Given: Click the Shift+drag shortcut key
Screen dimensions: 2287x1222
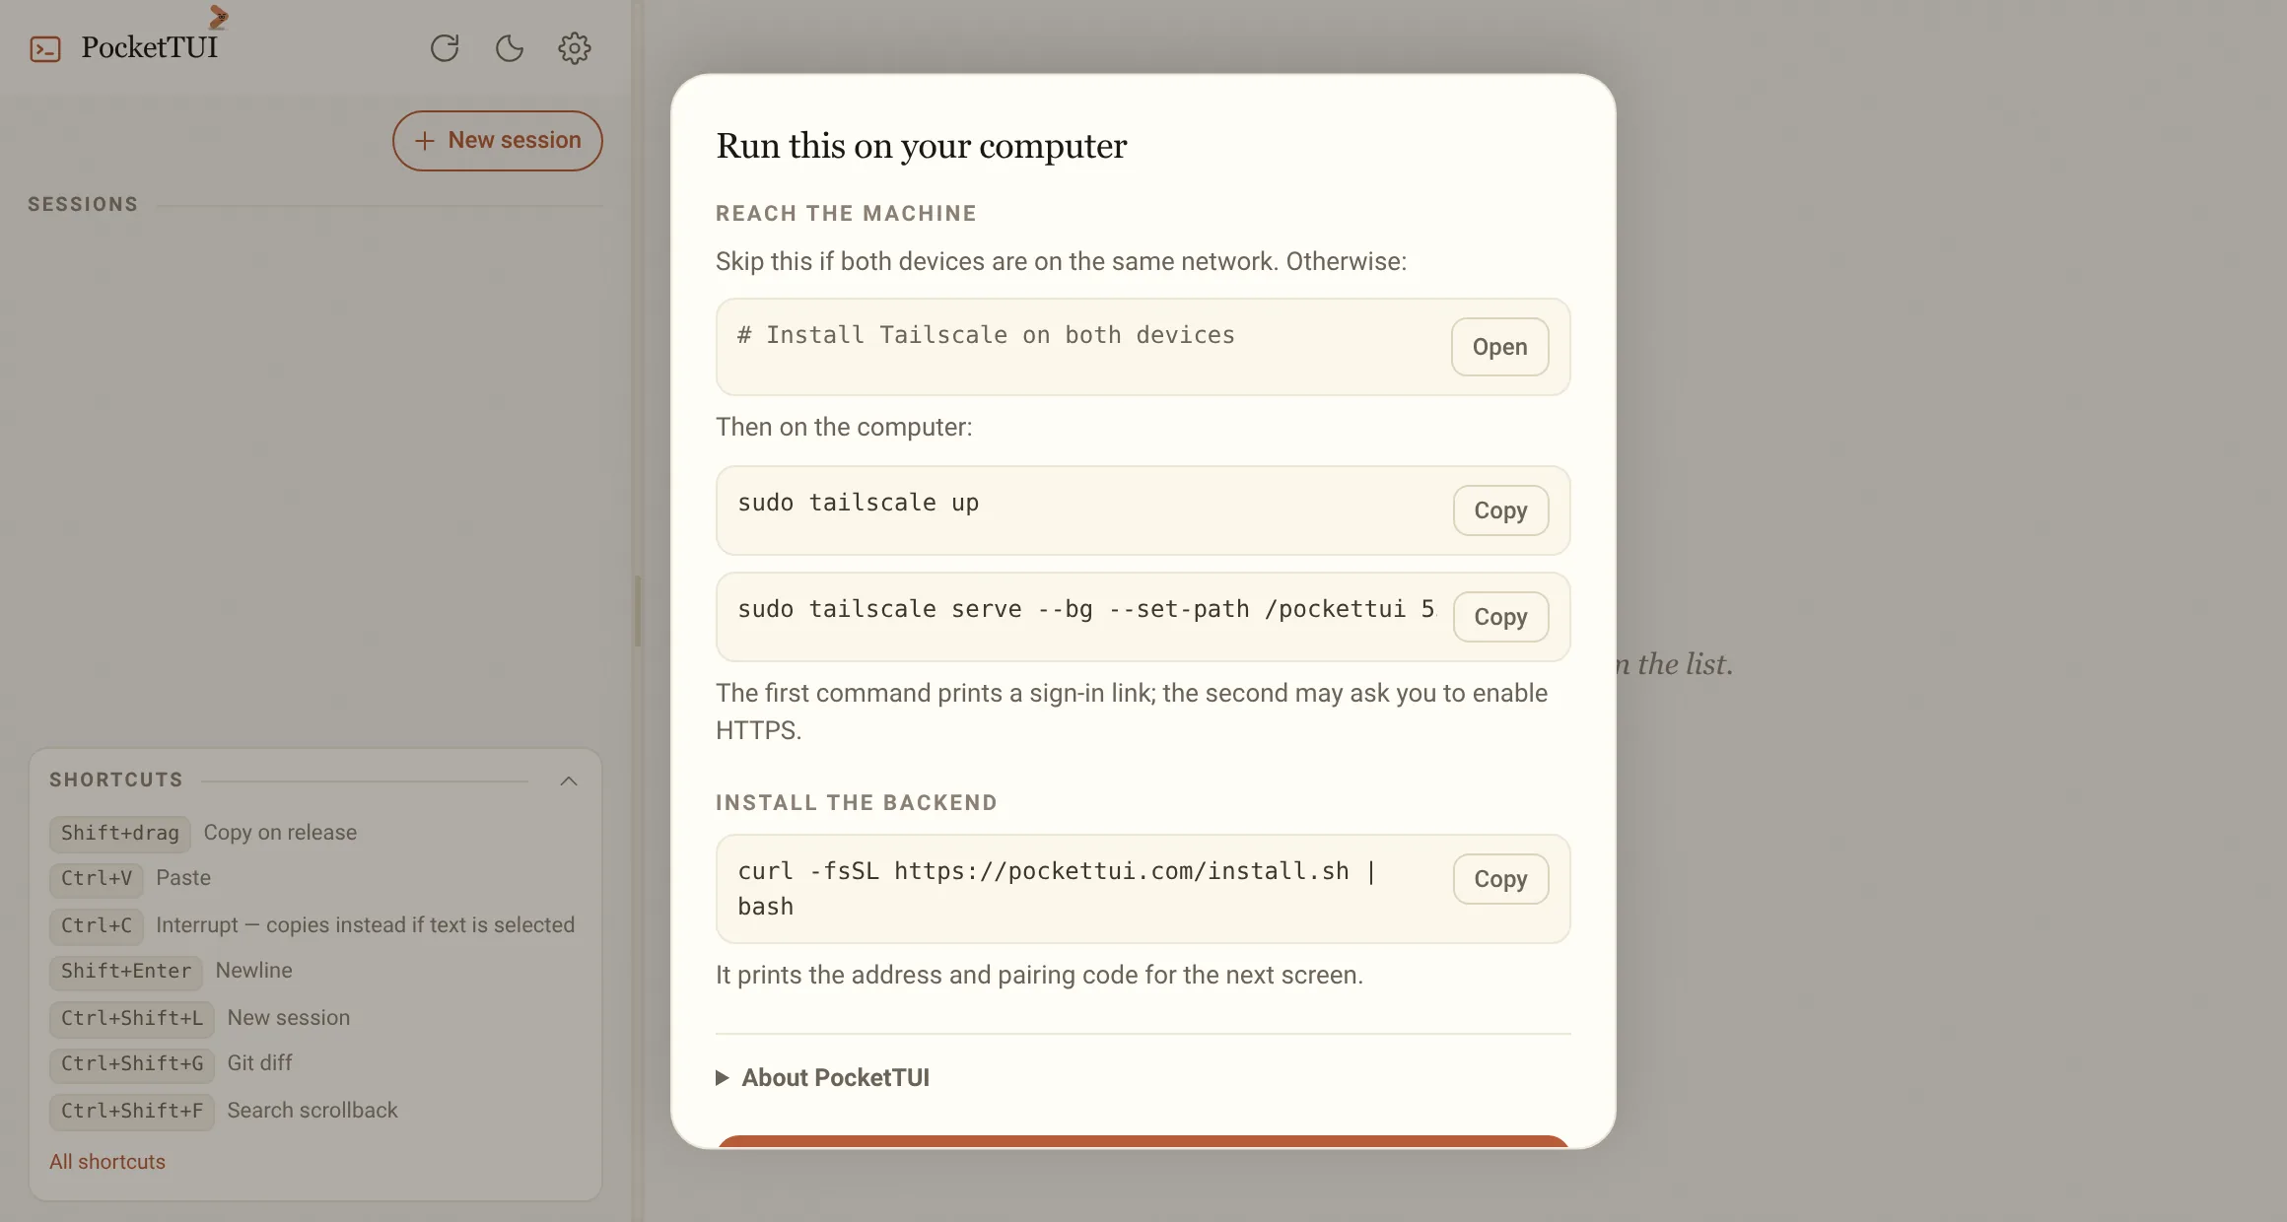Looking at the screenshot, I should pos(120,834).
